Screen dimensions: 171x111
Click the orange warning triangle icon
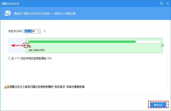[5, 87]
